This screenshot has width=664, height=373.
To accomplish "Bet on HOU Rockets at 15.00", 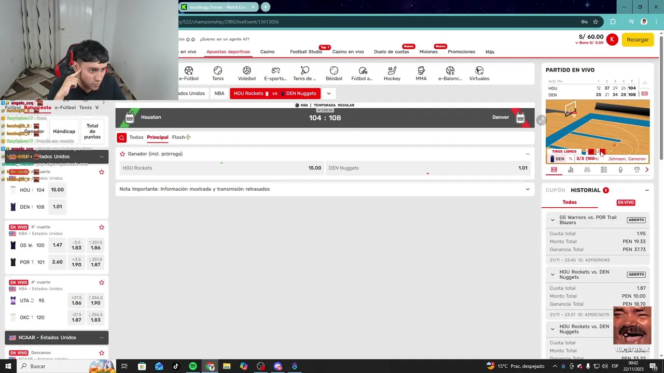I will [x=221, y=168].
